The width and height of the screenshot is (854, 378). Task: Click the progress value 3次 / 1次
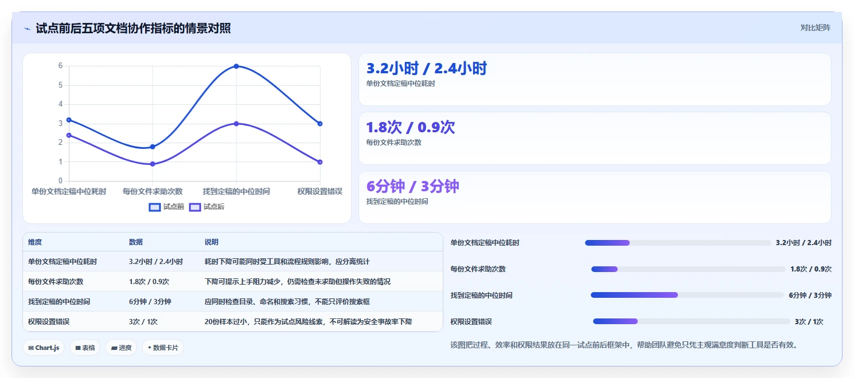809,321
